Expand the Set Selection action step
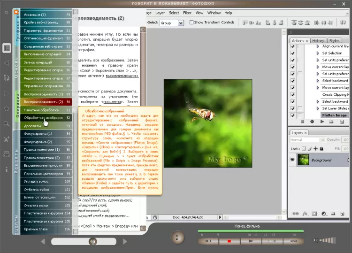The width and height of the screenshot is (352, 253). click(x=318, y=54)
